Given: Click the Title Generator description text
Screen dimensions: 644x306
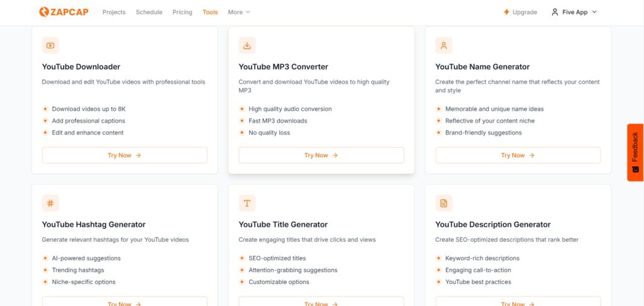Looking at the screenshot, I should (307, 239).
